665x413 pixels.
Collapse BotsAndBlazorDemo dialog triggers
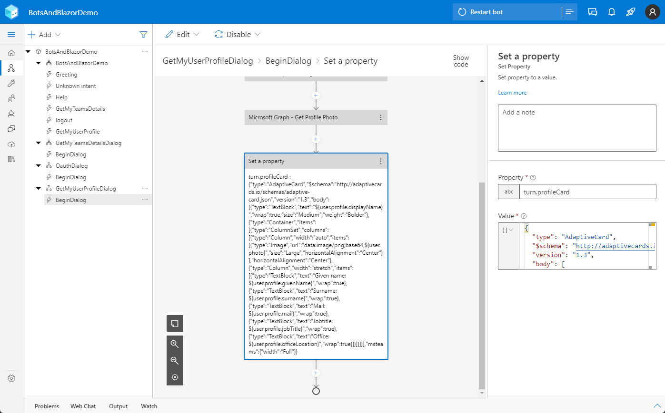pos(39,63)
